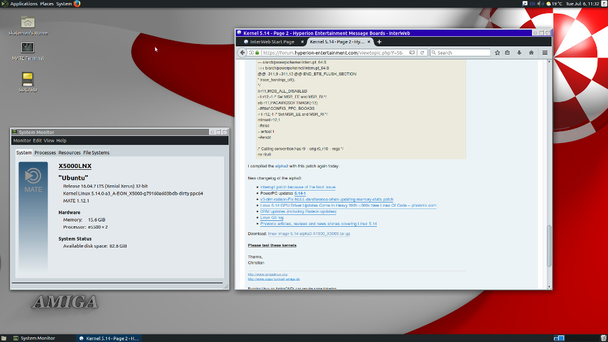
Task: Open the Edit menu in System Monitor
Action: coord(37,141)
